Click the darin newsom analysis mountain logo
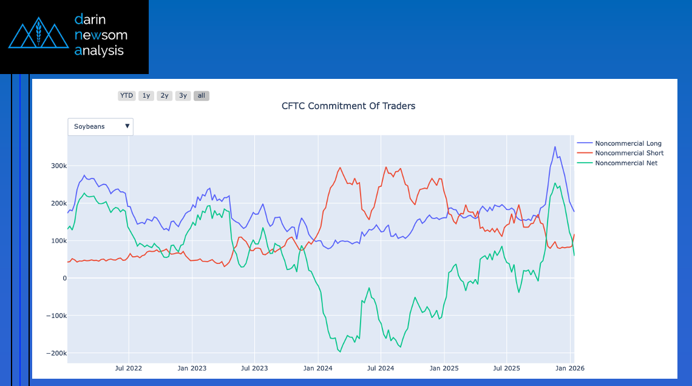Screen dimensions: 692x386 (38, 35)
